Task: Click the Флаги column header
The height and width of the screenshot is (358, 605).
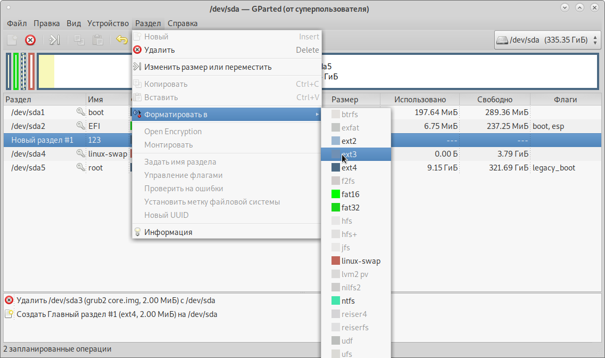Action: point(565,99)
